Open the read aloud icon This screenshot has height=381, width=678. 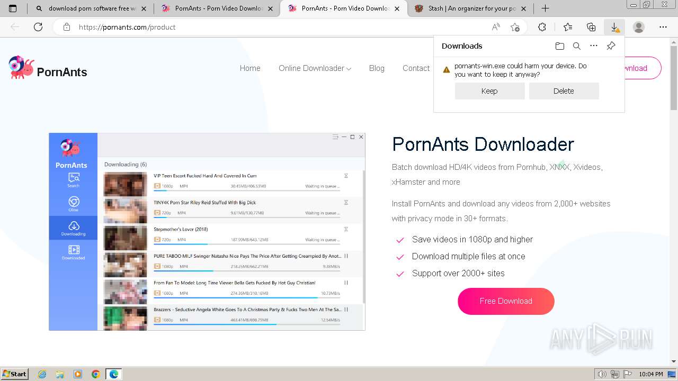[496, 27]
